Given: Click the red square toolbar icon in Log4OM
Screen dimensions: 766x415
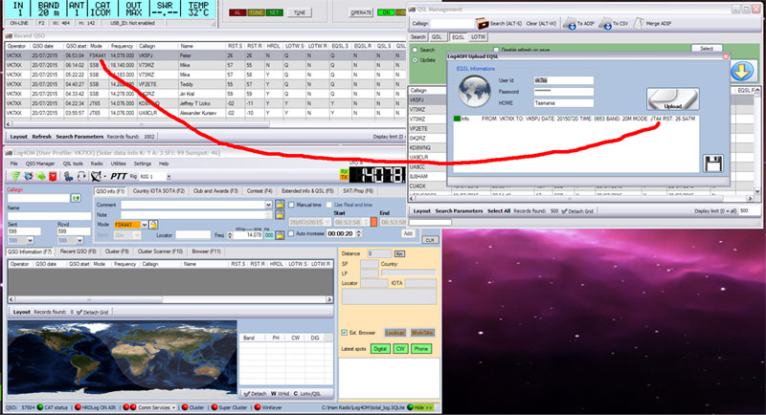Looking at the screenshot, I should pos(53,176).
